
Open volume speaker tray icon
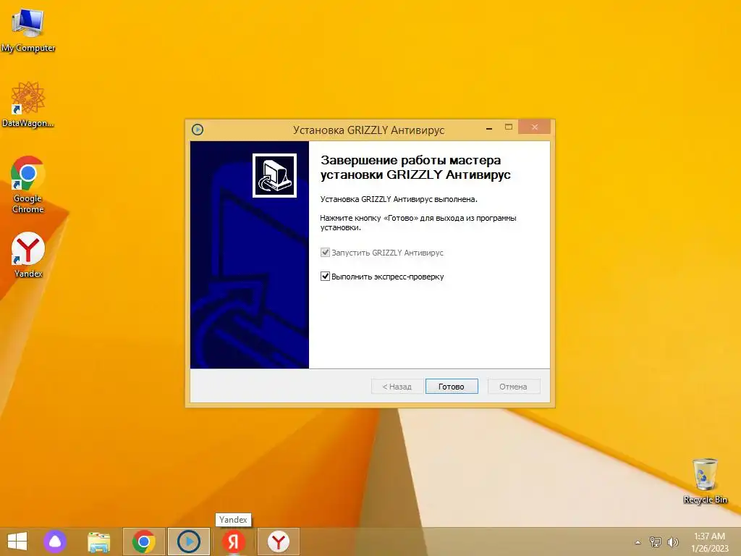click(673, 542)
